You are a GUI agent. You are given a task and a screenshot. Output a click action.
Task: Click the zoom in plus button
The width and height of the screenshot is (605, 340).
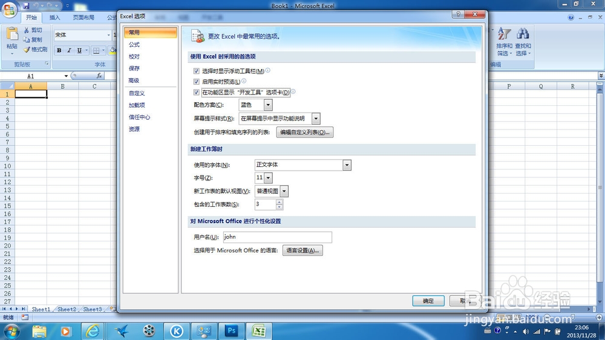pos(599,317)
